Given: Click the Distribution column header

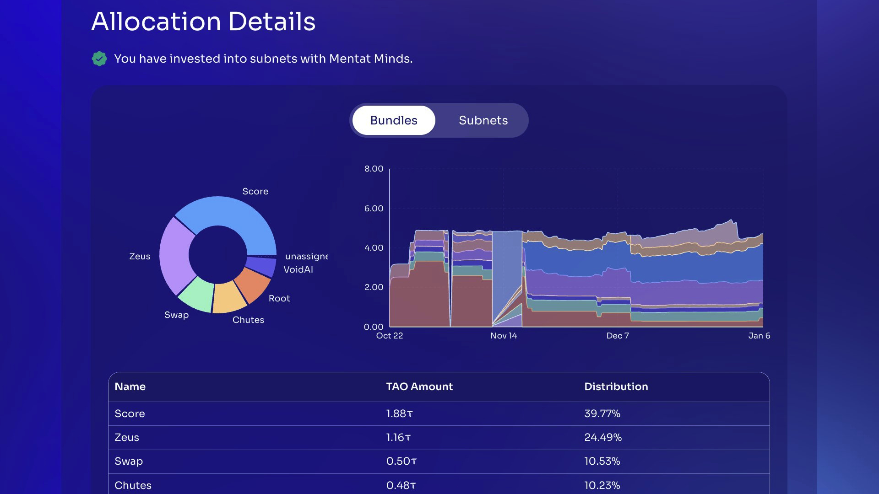Looking at the screenshot, I should (x=616, y=387).
